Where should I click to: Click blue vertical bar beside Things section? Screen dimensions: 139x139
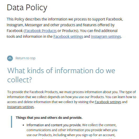12,122
